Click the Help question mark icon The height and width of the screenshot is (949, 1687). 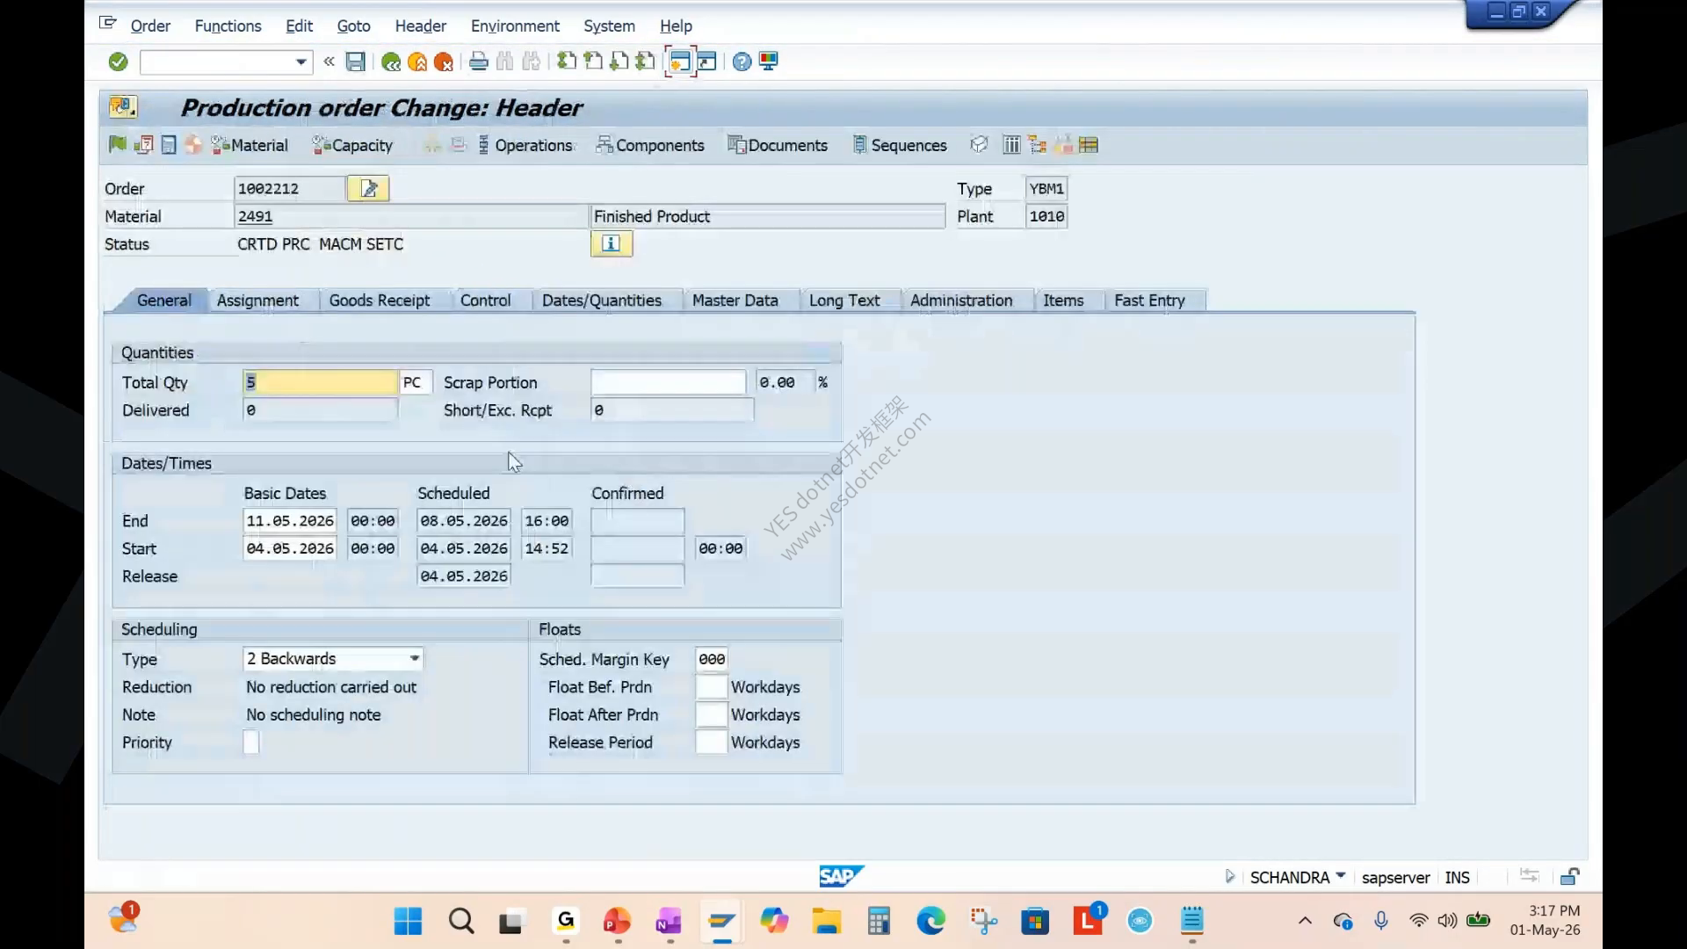click(x=742, y=62)
